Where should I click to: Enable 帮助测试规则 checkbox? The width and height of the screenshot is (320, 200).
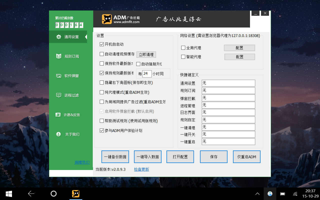[102, 121]
